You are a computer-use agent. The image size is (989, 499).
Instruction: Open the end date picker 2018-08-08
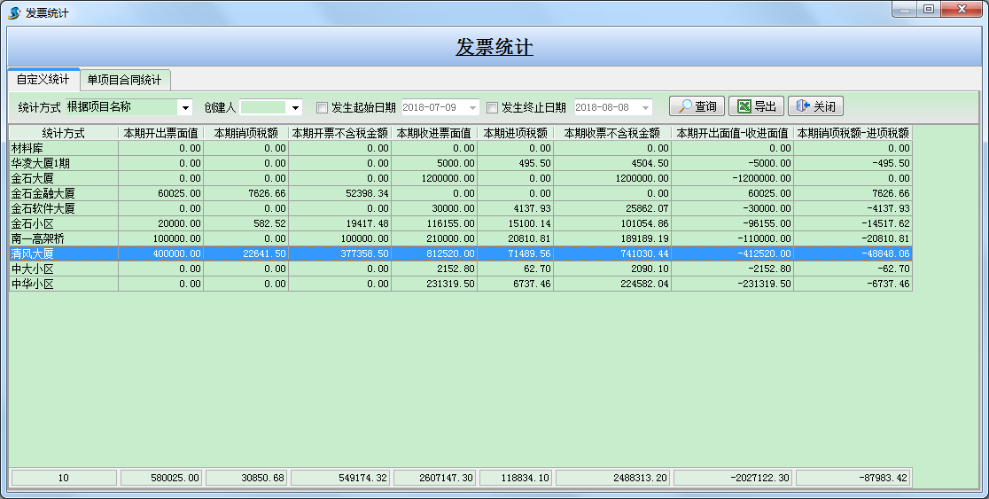click(x=646, y=107)
